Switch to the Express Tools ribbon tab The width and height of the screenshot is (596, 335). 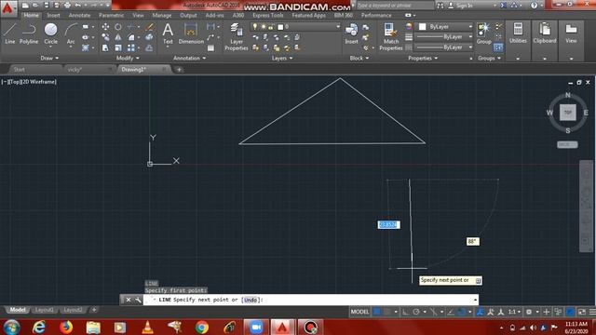(268, 15)
